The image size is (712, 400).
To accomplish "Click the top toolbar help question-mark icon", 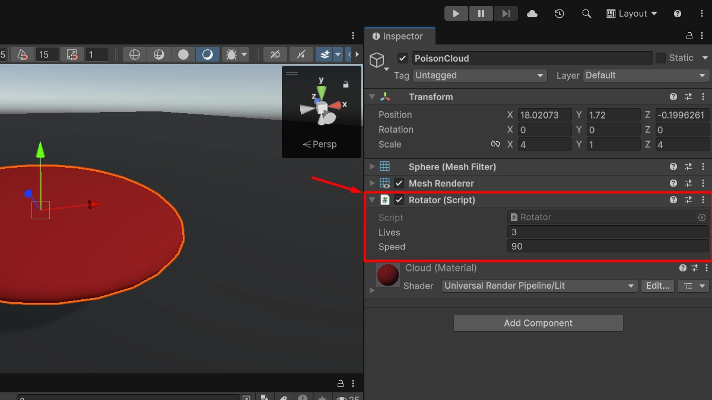I will click(678, 14).
